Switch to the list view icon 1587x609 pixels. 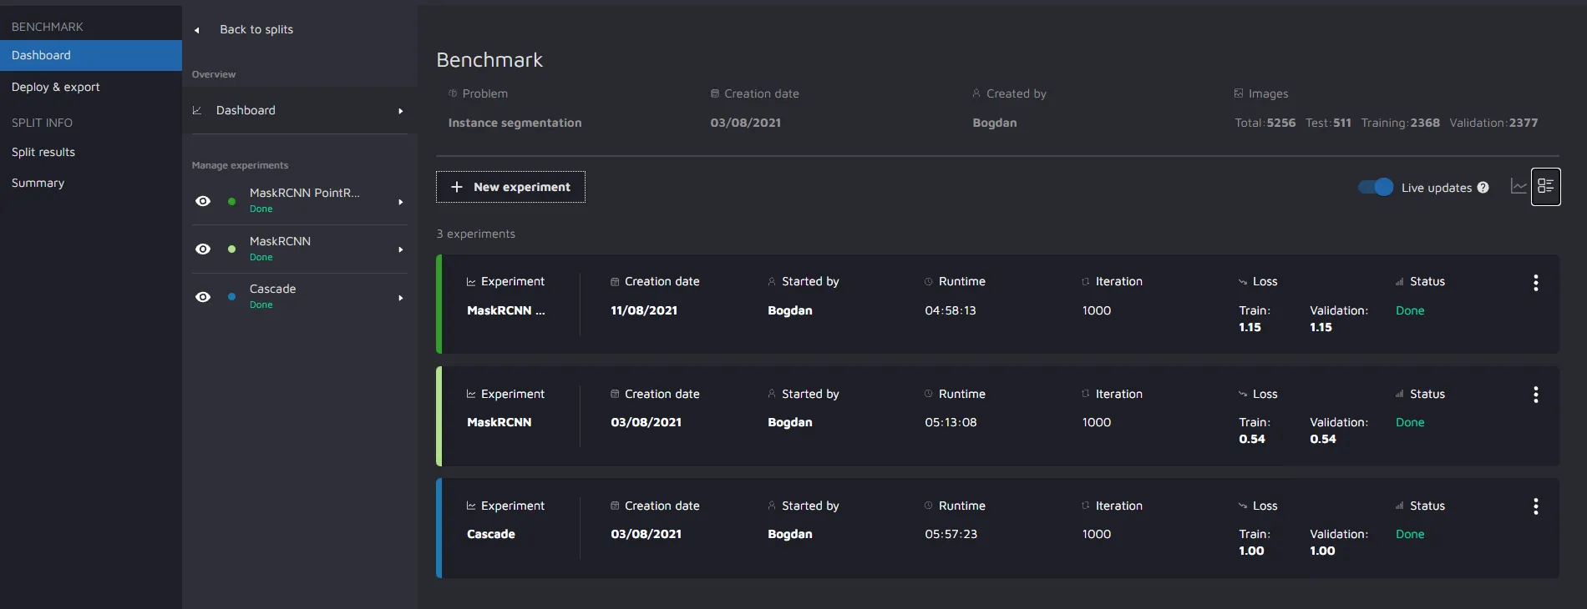click(1545, 187)
